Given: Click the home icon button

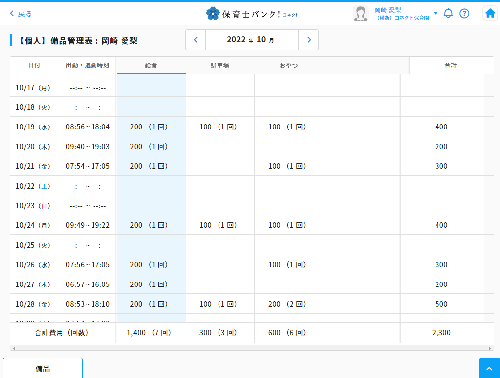Looking at the screenshot, I should click(x=490, y=14).
